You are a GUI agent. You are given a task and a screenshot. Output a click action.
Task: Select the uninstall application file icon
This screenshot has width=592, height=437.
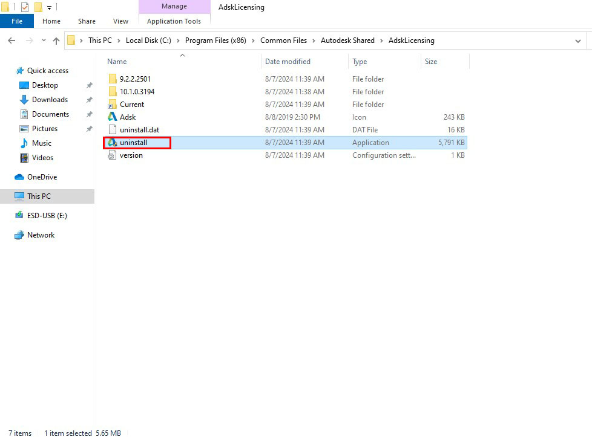[111, 142]
